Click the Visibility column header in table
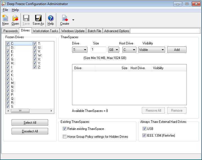The height and width of the screenshot is (160, 202). click(x=169, y=68)
